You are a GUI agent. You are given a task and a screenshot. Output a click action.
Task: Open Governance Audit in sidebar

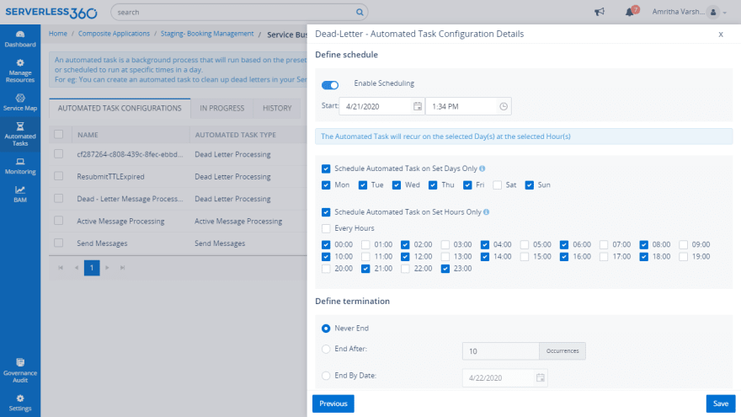(20, 370)
